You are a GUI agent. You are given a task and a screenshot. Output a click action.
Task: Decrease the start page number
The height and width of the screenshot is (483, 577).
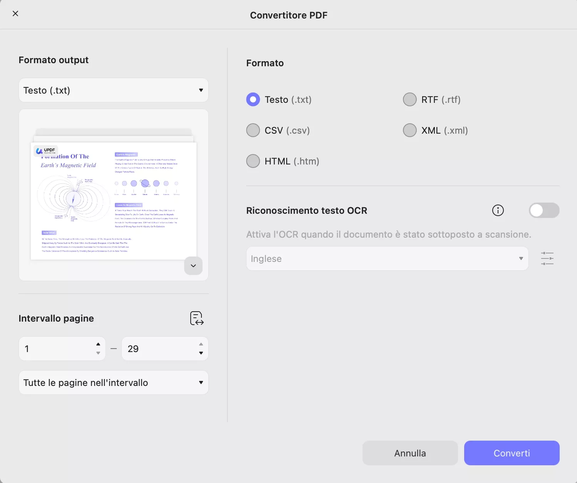98,353
